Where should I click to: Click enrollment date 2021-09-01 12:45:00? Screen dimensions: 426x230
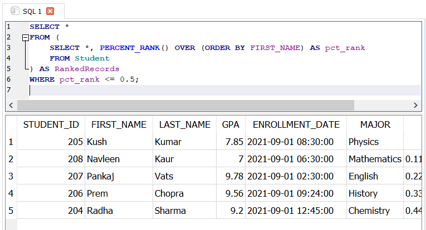(x=296, y=211)
